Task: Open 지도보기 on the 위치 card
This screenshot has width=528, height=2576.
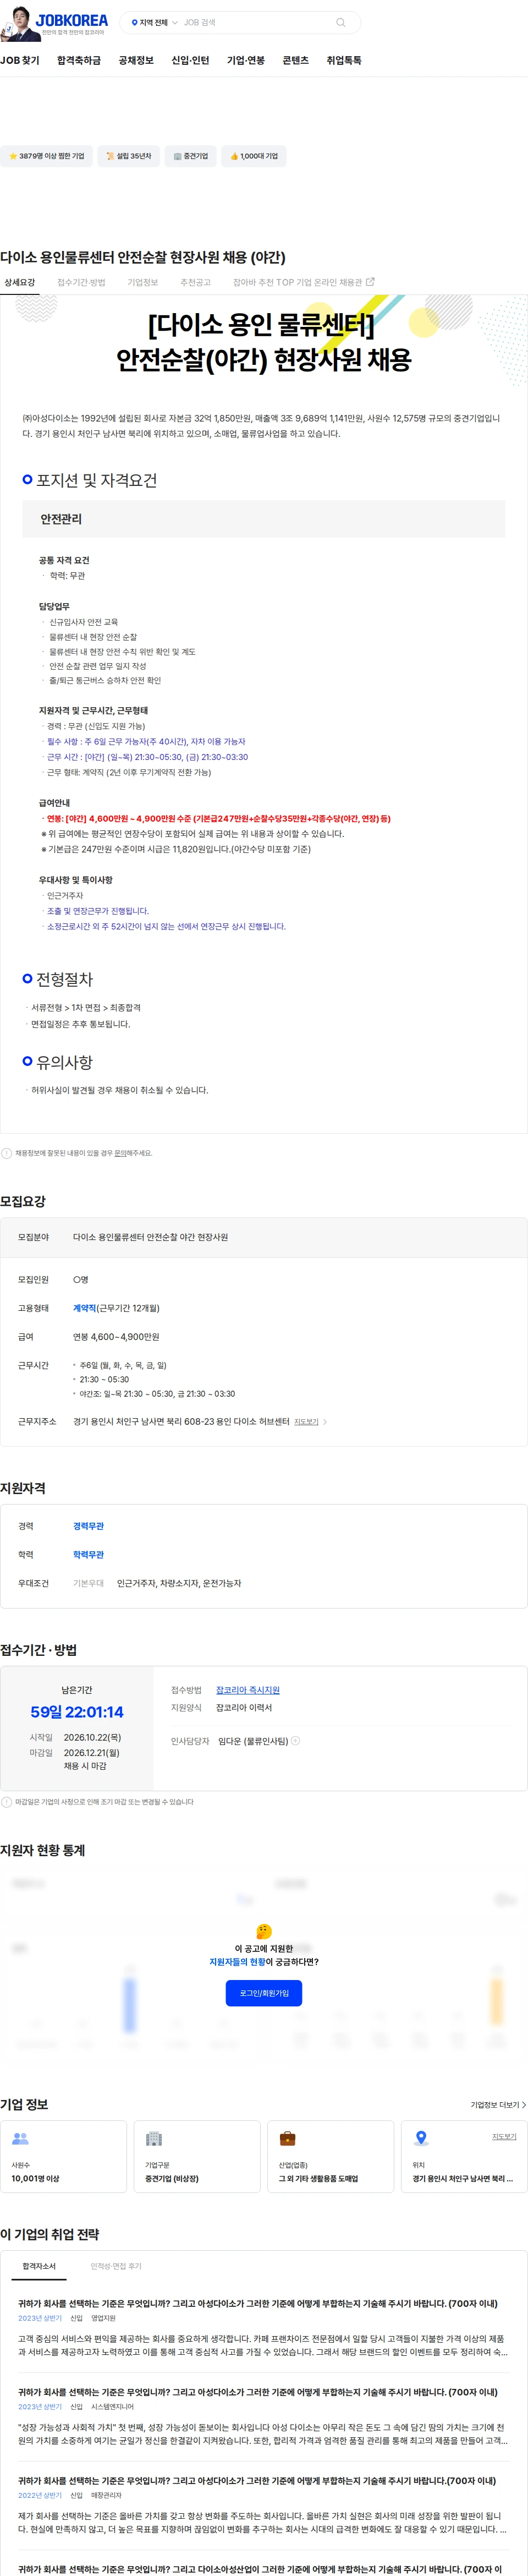Action: pos(504,2137)
